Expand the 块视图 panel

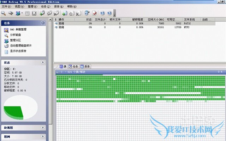coord(43,127)
